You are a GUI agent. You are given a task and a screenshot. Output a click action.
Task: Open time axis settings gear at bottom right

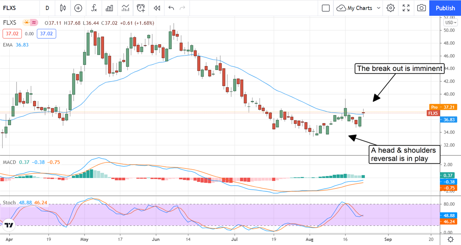coord(450,239)
